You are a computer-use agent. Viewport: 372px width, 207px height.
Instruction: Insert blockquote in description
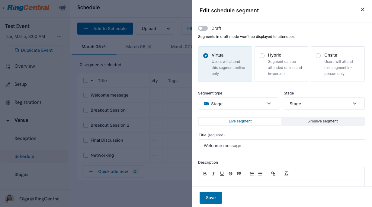[239, 174]
